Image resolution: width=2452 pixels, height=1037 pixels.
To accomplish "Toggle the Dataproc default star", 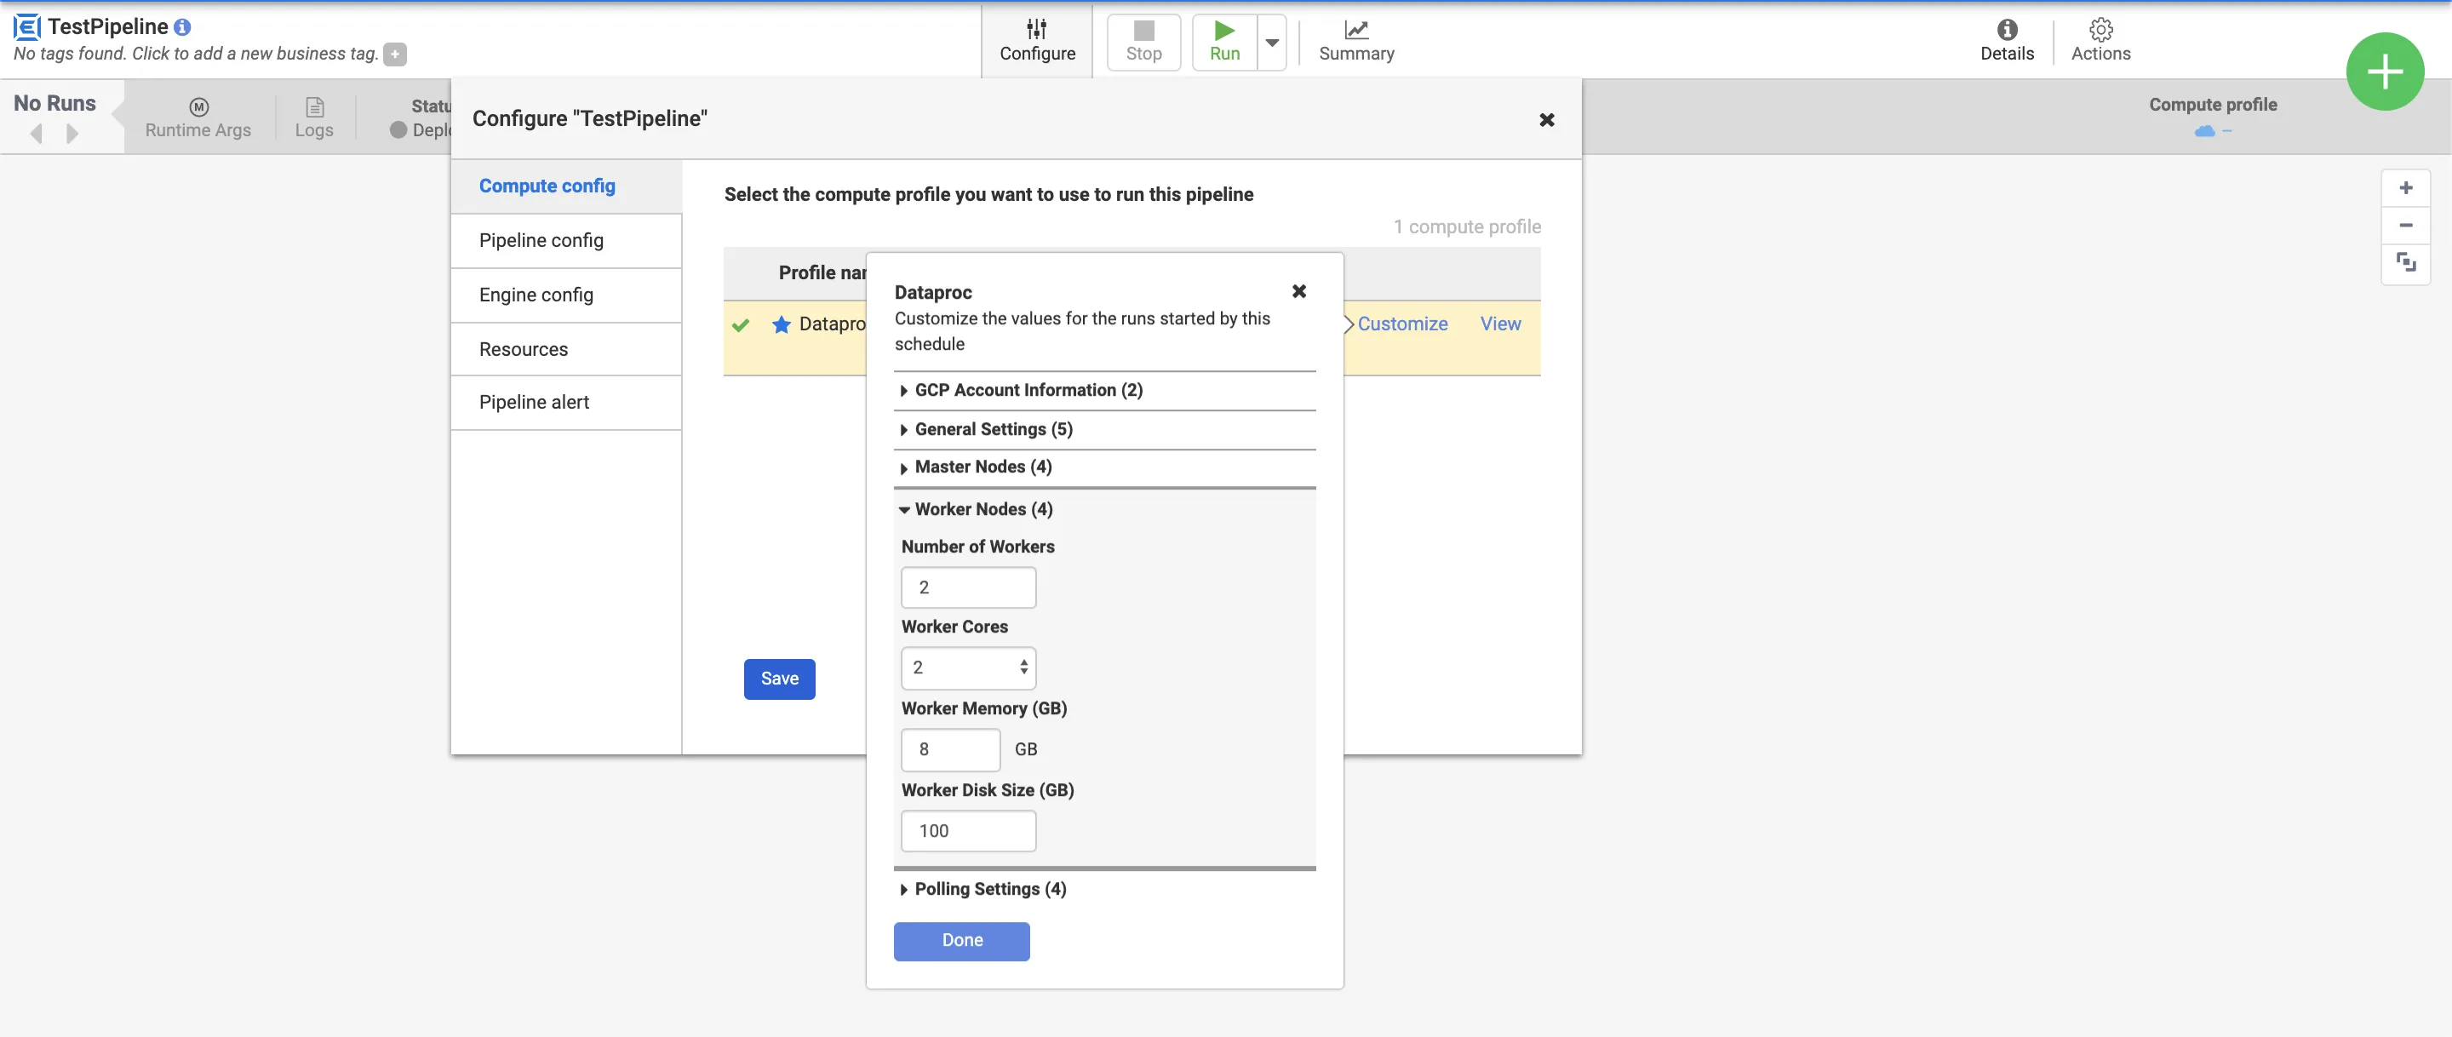I will tap(782, 324).
